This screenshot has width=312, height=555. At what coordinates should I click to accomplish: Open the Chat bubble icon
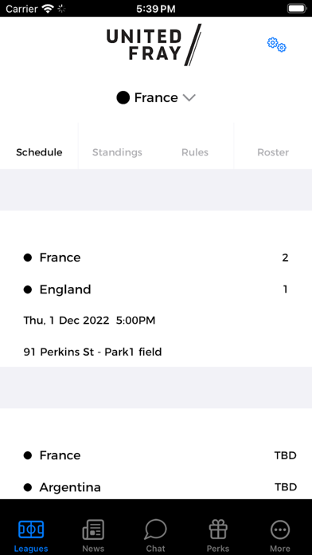[x=155, y=529]
